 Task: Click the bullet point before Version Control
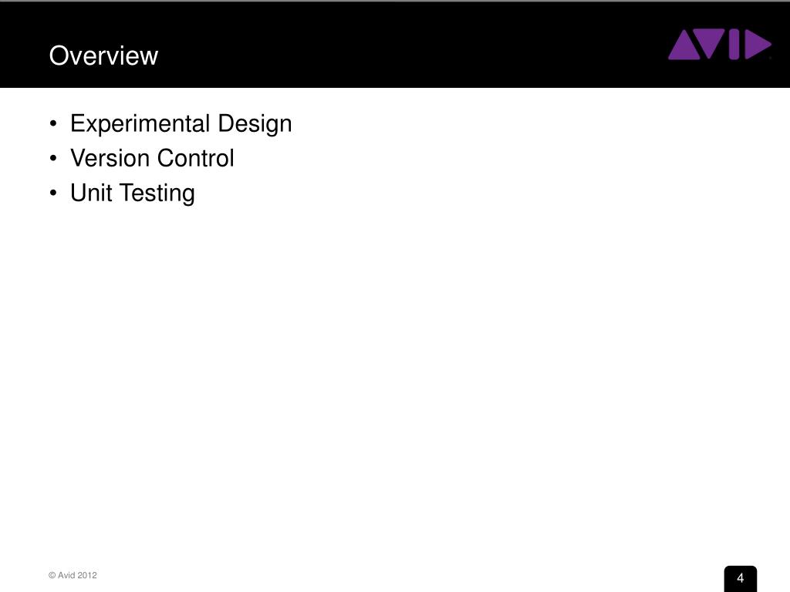[53, 159]
